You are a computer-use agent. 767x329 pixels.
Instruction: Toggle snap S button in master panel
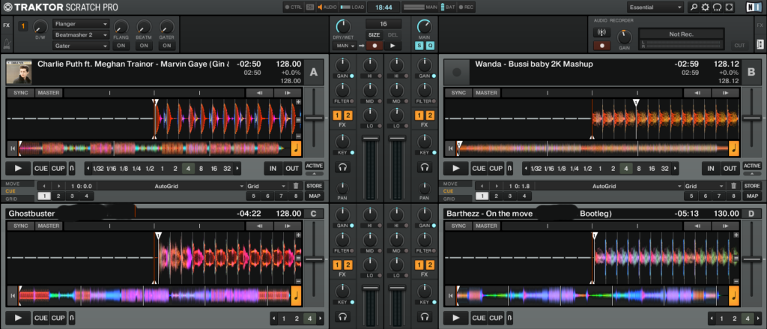tap(419, 46)
